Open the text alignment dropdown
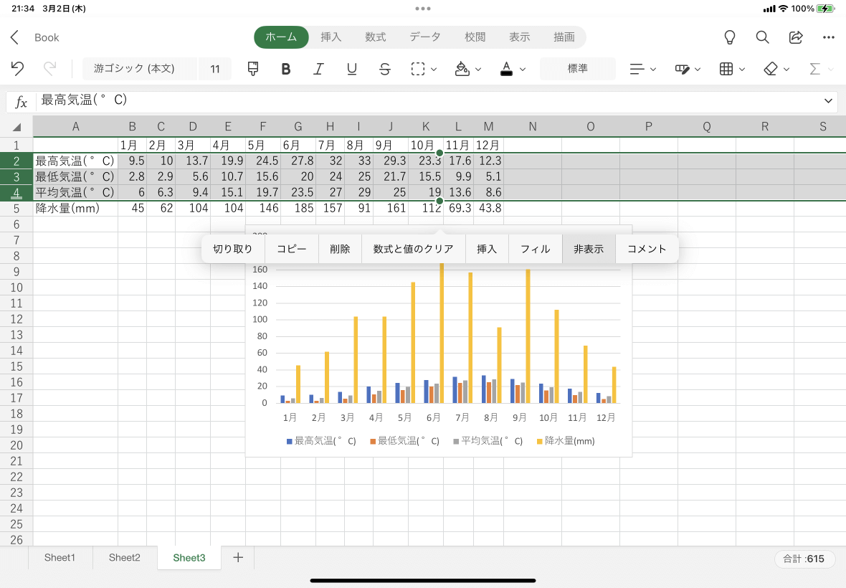Screen dimensions: 846x588 tap(642, 69)
